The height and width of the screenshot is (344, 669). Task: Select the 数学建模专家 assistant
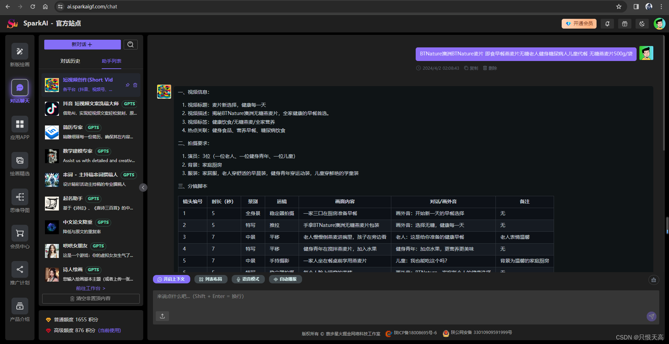click(91, 156)
